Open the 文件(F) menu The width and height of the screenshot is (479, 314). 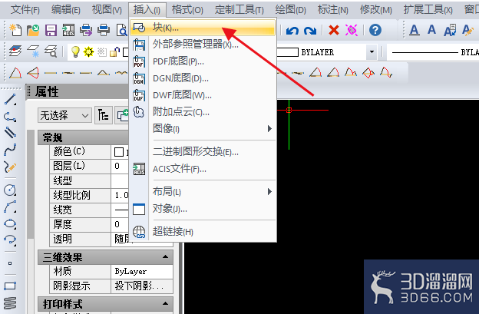coord(25,10)
